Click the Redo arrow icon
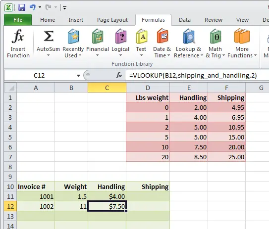 pyautogui.click(x=48, y=7)
